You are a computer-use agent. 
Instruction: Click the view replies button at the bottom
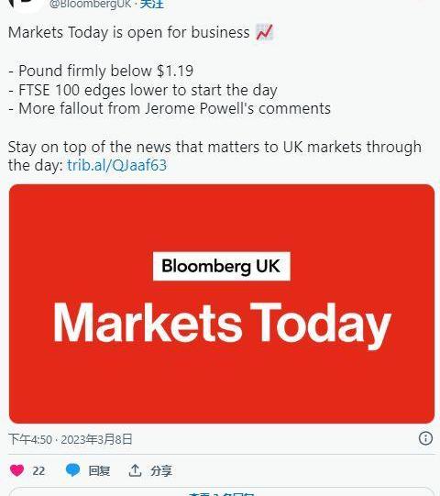click(x=222, y=492)
